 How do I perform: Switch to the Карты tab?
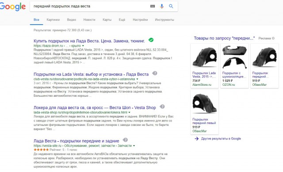coord(107,20)
